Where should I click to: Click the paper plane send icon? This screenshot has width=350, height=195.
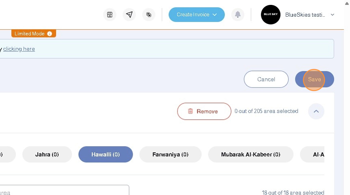(129, 15)
